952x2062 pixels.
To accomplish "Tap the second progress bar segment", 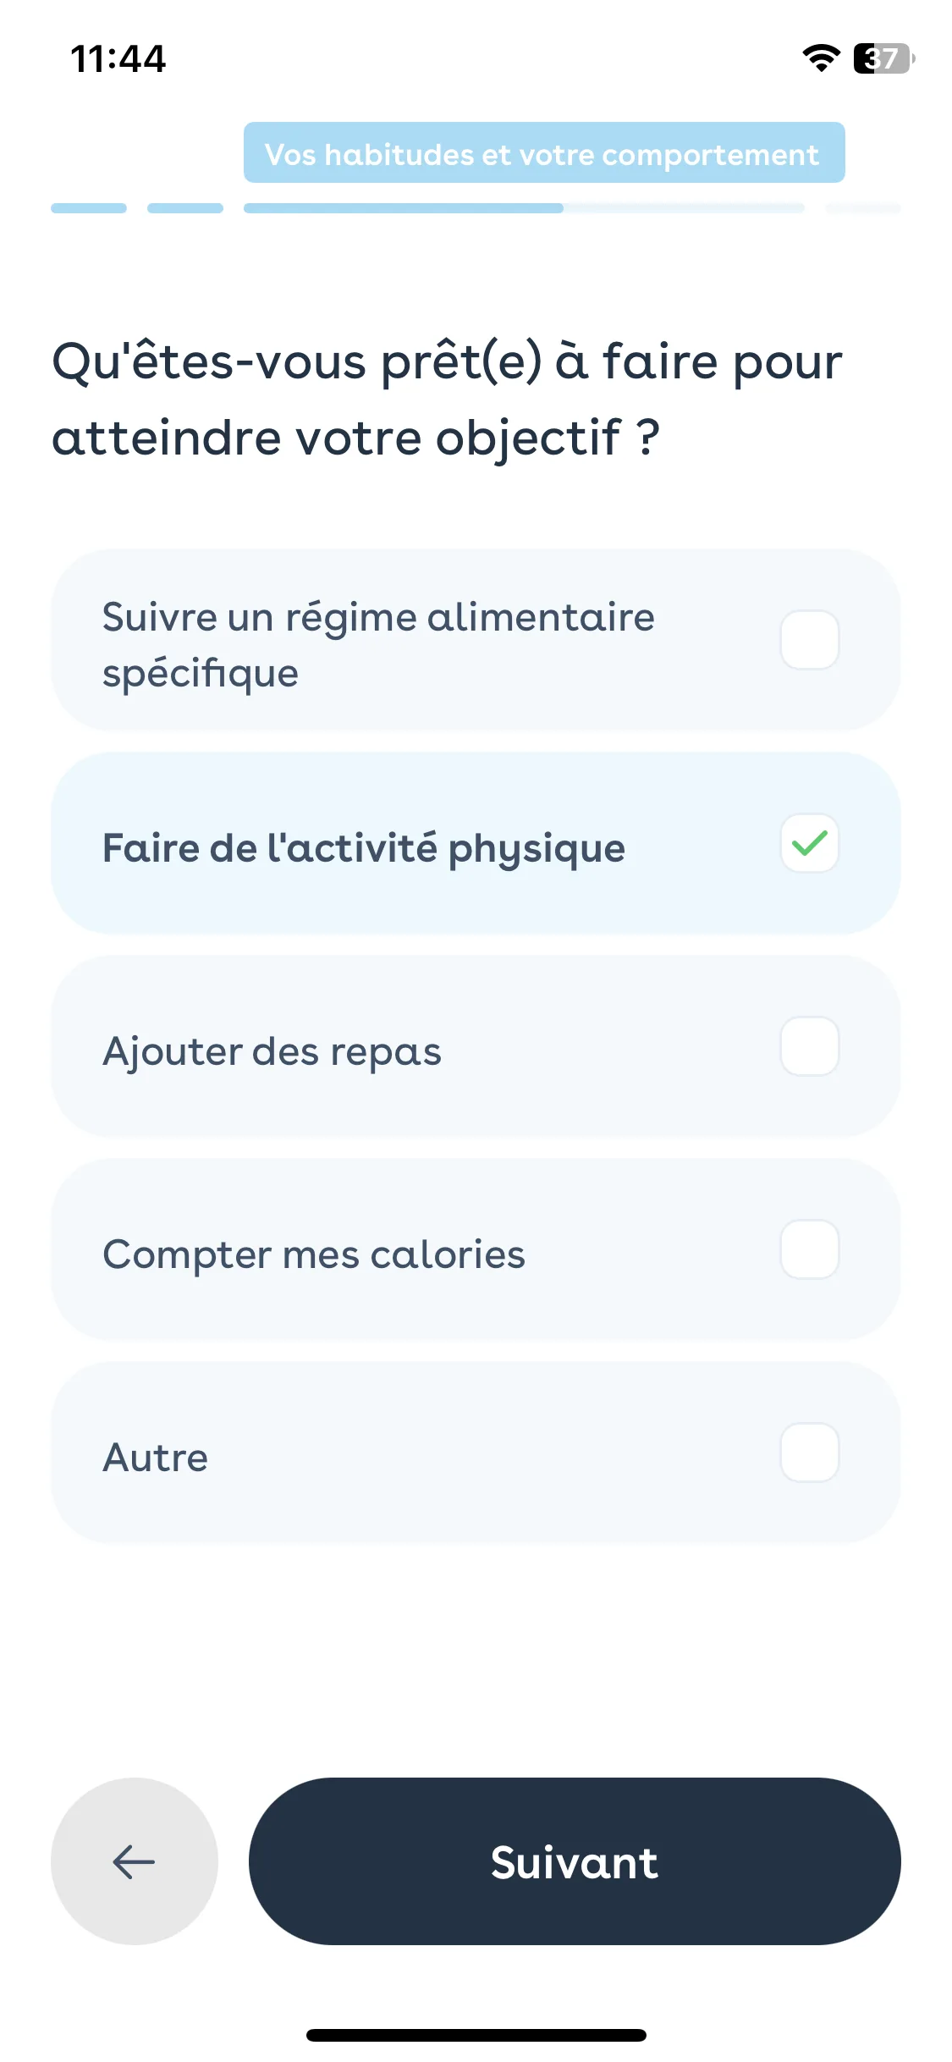I will click(x=185, y=208).
